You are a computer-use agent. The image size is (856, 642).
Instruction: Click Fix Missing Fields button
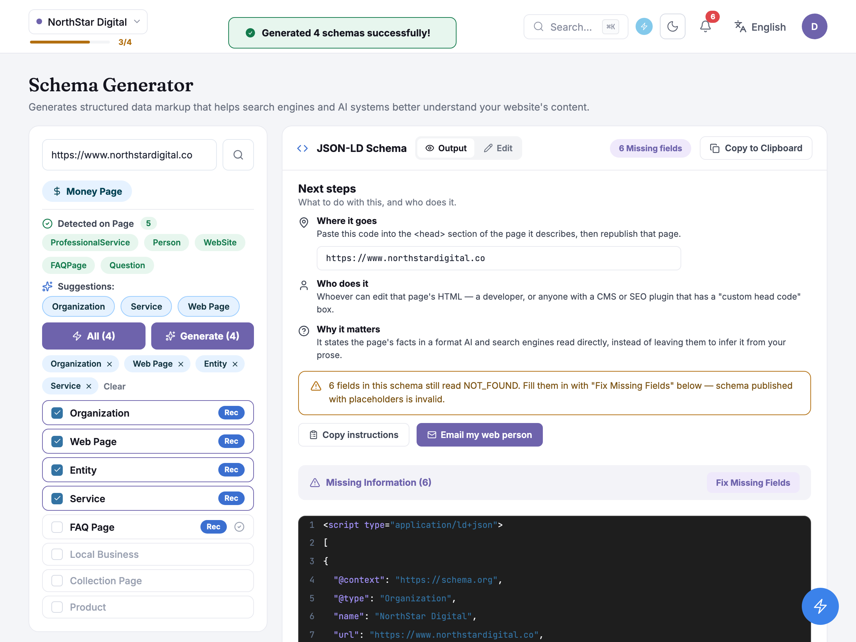pos(753,483)
